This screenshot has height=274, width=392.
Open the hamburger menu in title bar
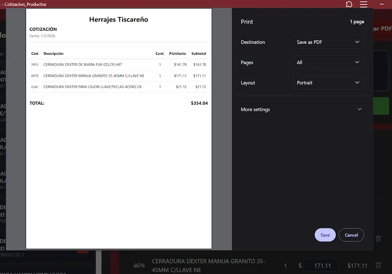click(x=364, y=4)
